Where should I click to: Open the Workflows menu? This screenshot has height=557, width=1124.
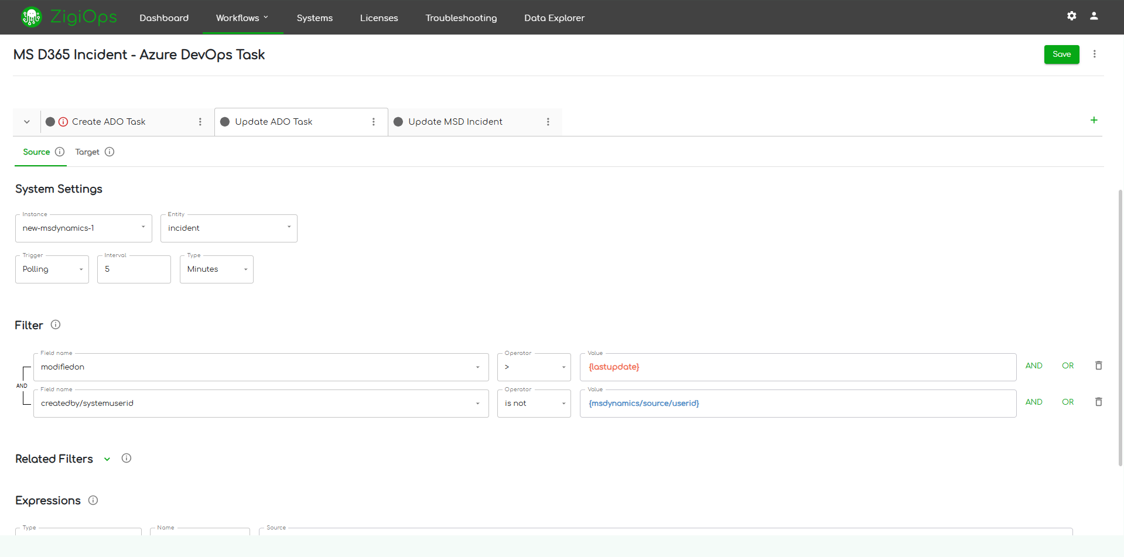tap(242, 18)
